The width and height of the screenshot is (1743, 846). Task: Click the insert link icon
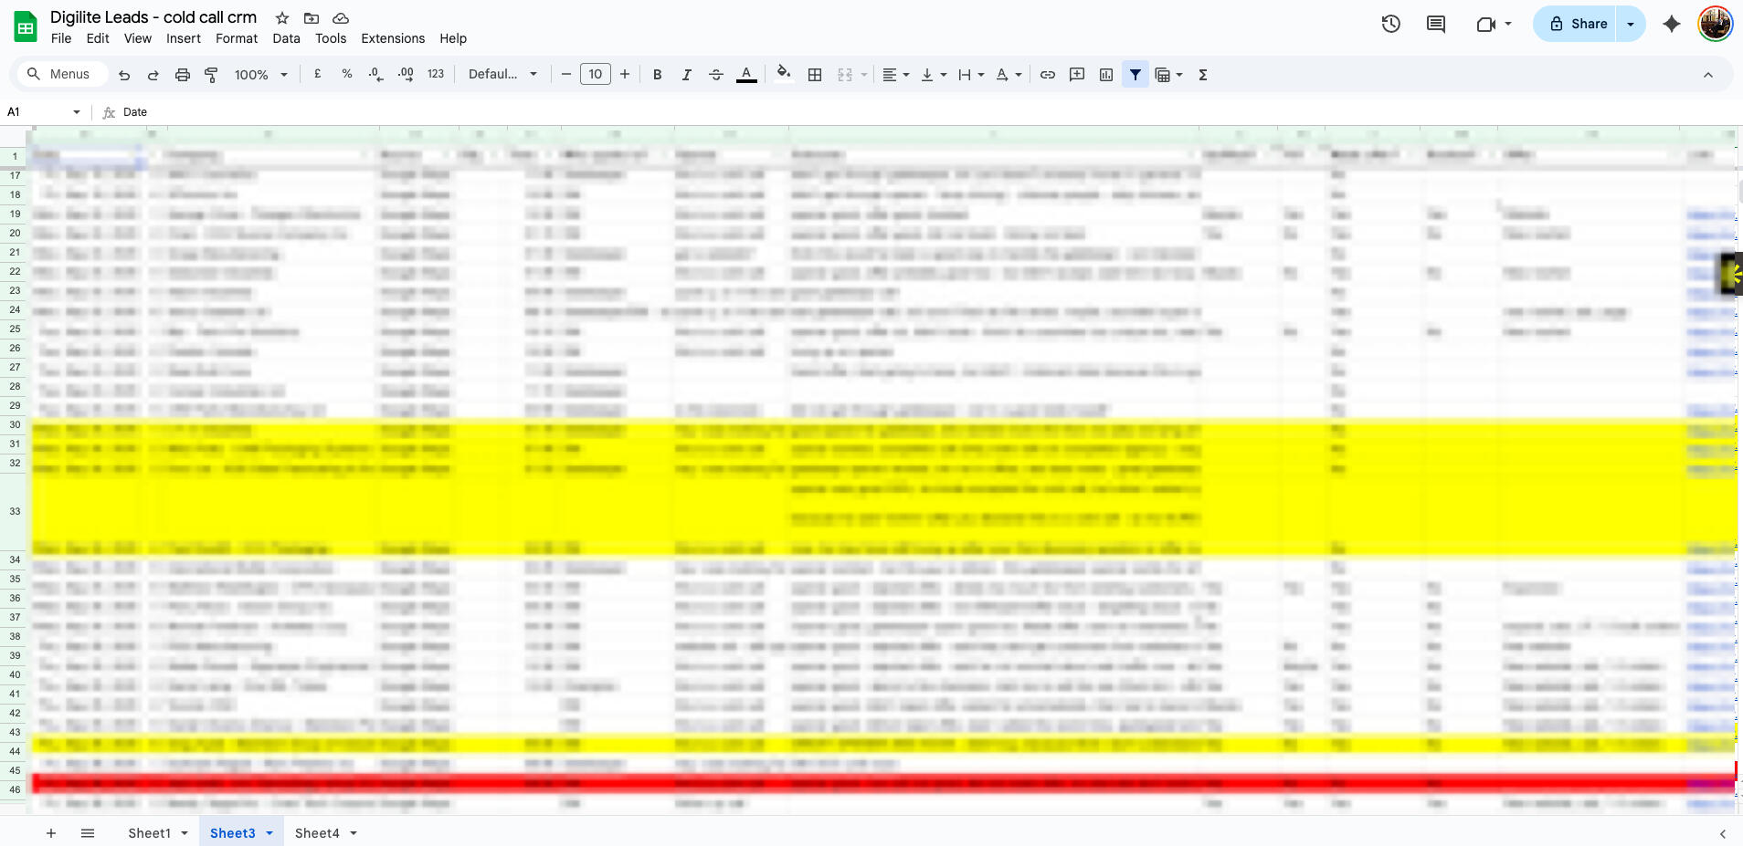coord(1048,75)
